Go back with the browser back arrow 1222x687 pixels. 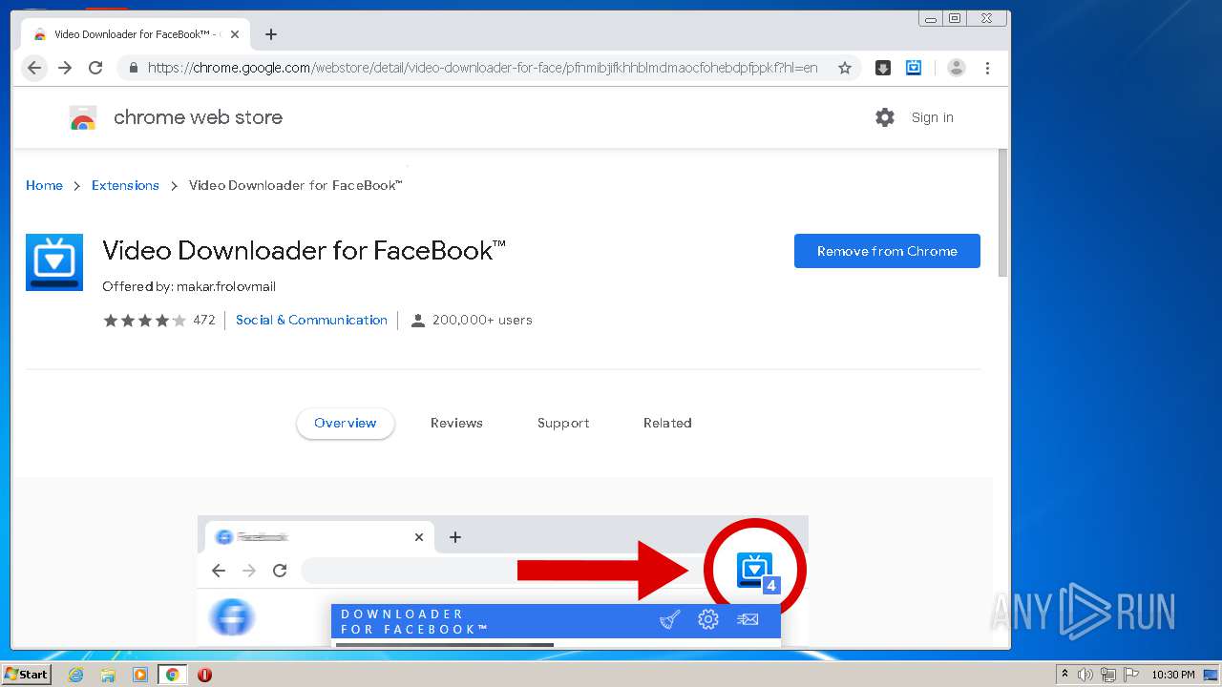(x=34, y=68)
